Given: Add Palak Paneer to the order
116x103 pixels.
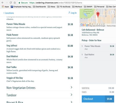Looking at the screenshot, I should 40,38.
